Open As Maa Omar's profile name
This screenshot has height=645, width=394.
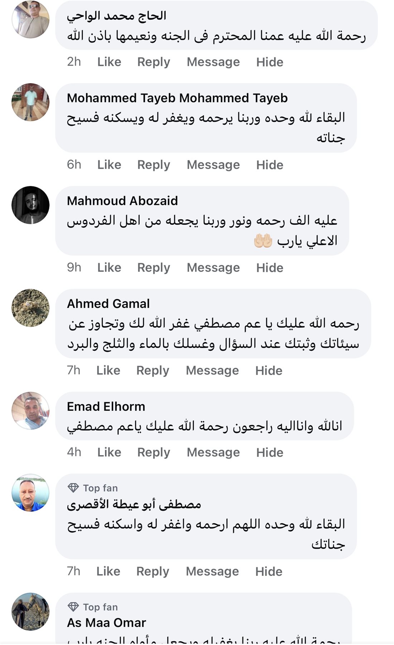coord(106,623)
